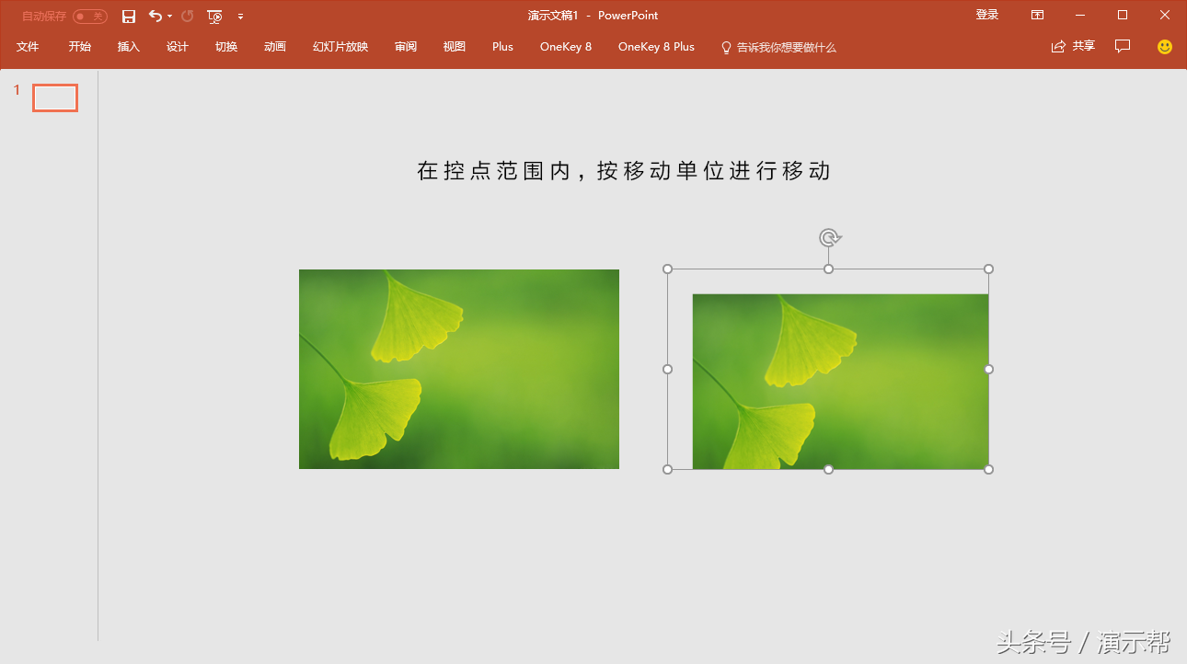
Task: Click the right-middle resize handle of selected picture
Action: click(989, 370)
